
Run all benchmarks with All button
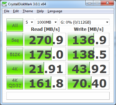pos(15,25)
